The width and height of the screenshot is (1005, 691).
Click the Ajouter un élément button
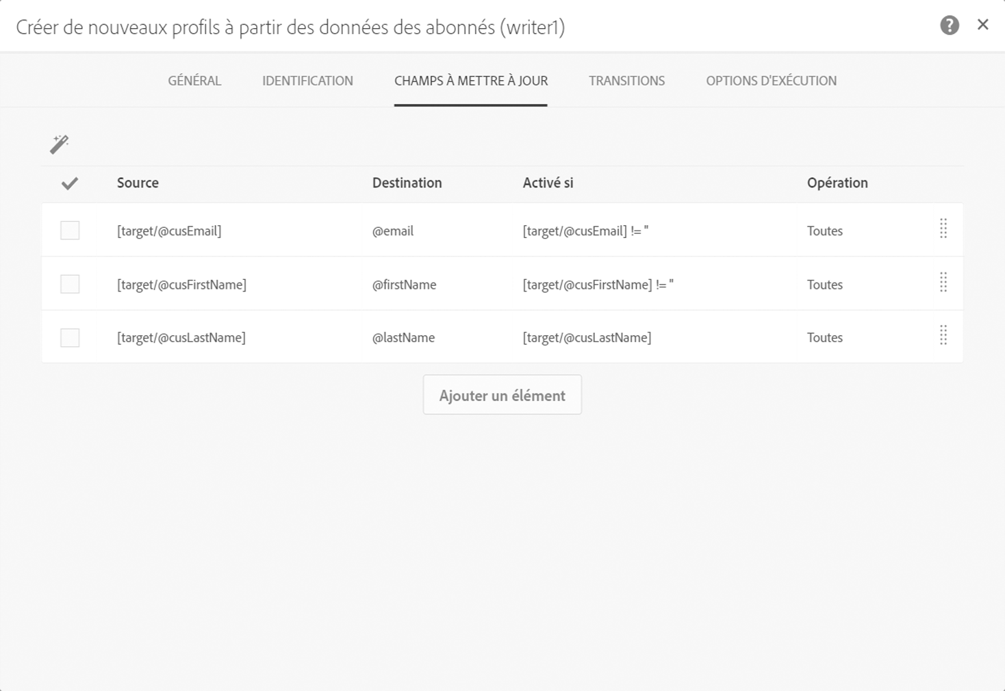pyautogui.click(x=502, y=395)
